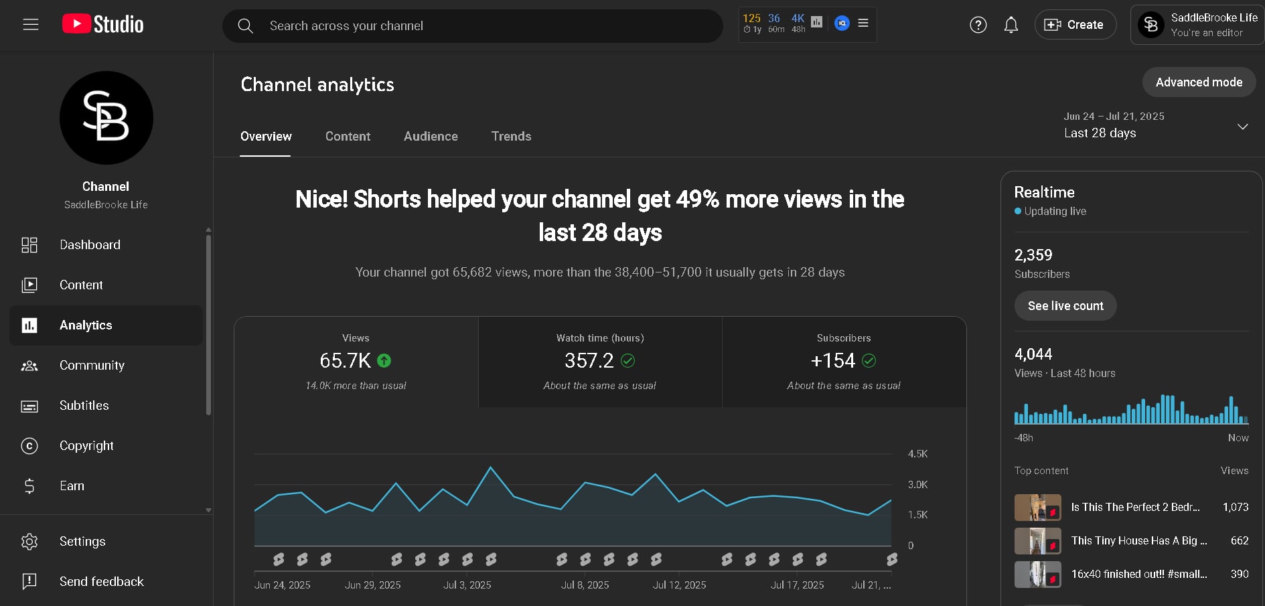Click the 2,359 realtime subscribers count
The image size is (1265, 606).
[1033, 255]
